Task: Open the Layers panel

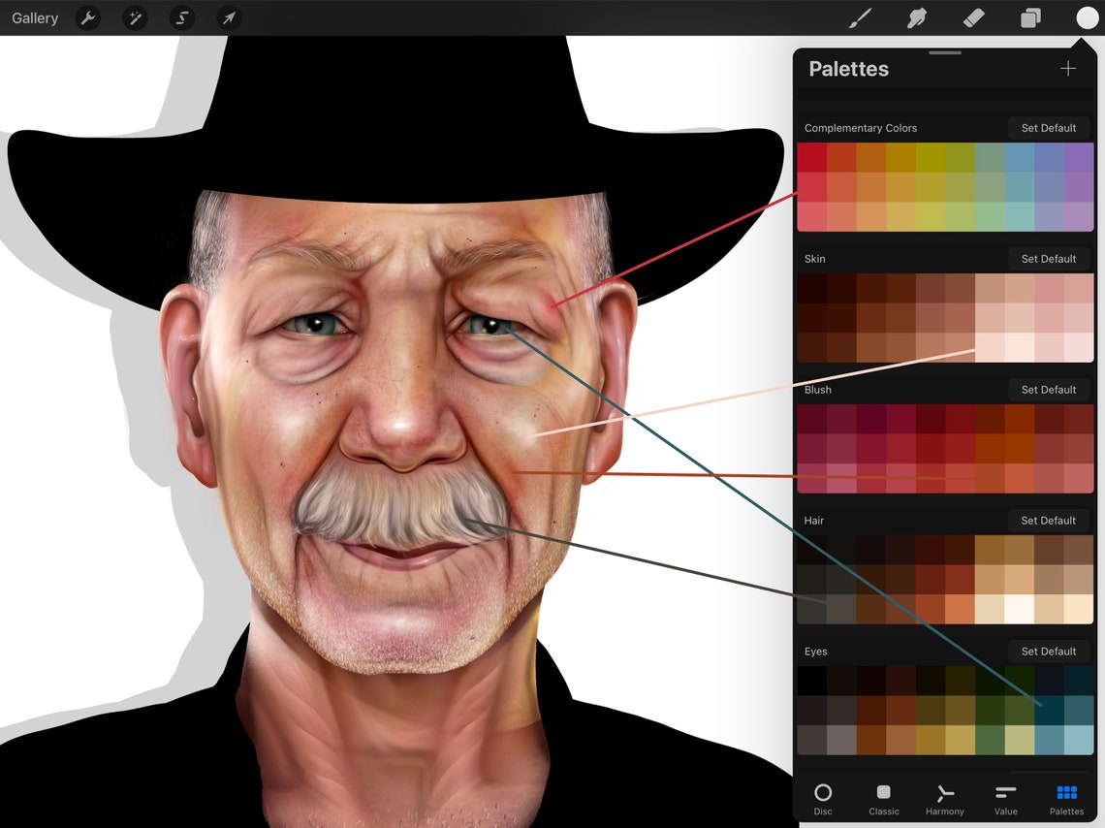Action: click(1030, 17)
